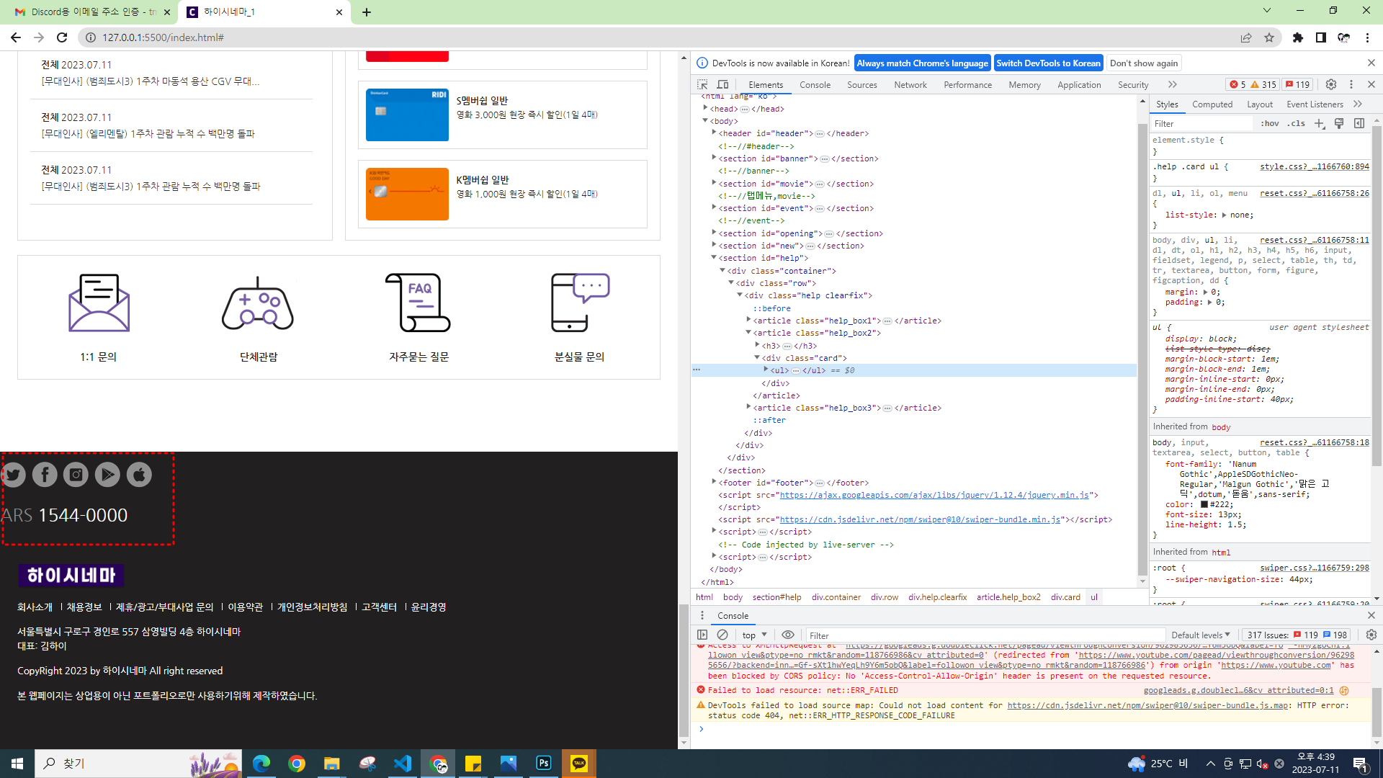Open the live expression eye icon
Viewport: 1383px width, 778px height.
pyautogui.click(x=788, y=635)
